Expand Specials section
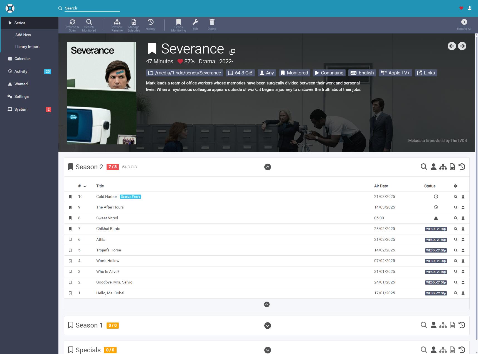Screen dimensions: 478x354 coord(267,350)
